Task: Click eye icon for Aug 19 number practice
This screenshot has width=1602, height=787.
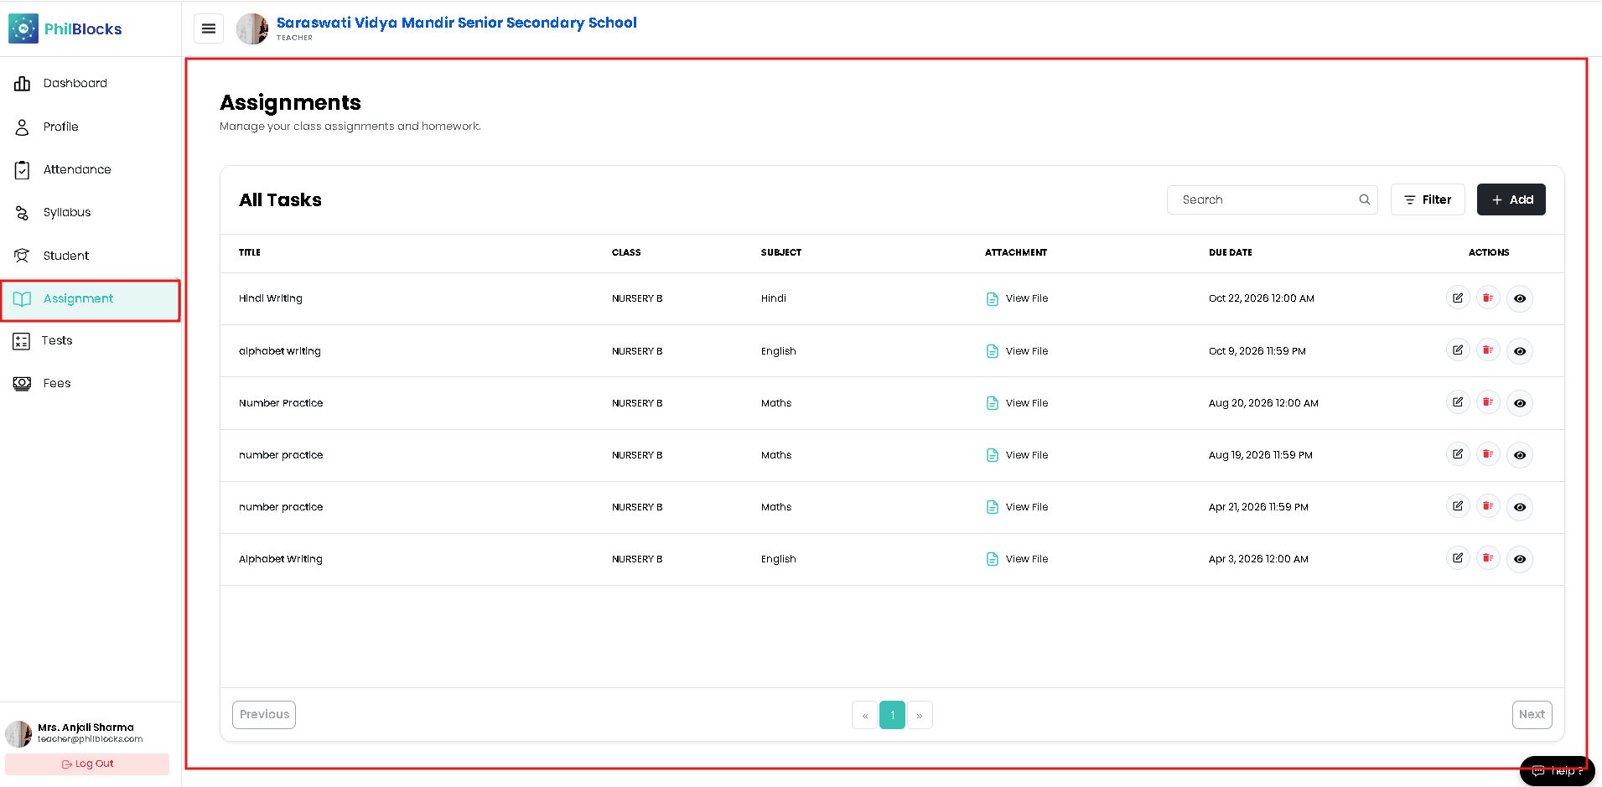Action: [x=1520, y=455]
